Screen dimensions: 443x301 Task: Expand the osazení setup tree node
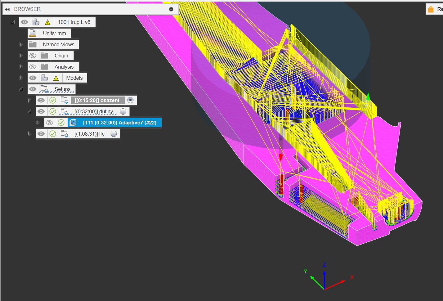(x=29, y=100)
